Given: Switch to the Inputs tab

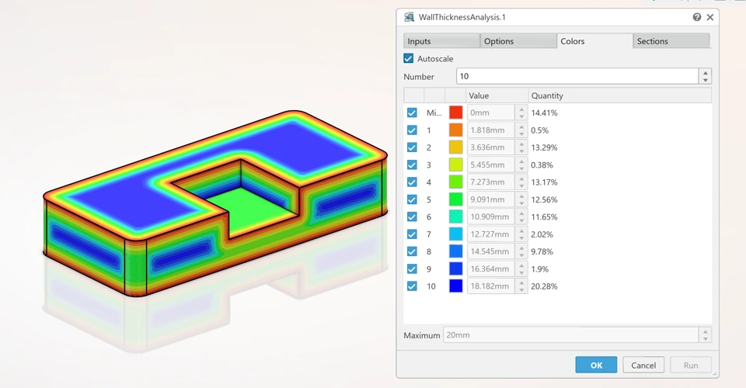Looking at the screenshot, I should [x=441, y=41].
